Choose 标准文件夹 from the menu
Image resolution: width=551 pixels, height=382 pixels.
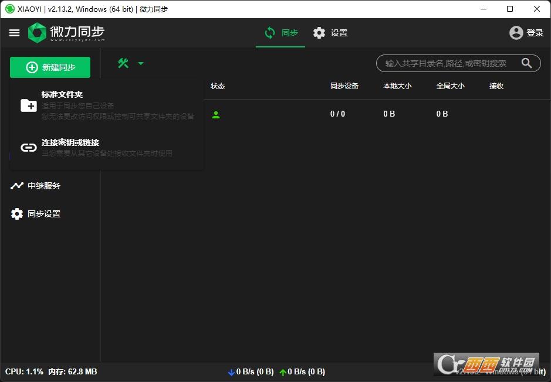point(107,105)
